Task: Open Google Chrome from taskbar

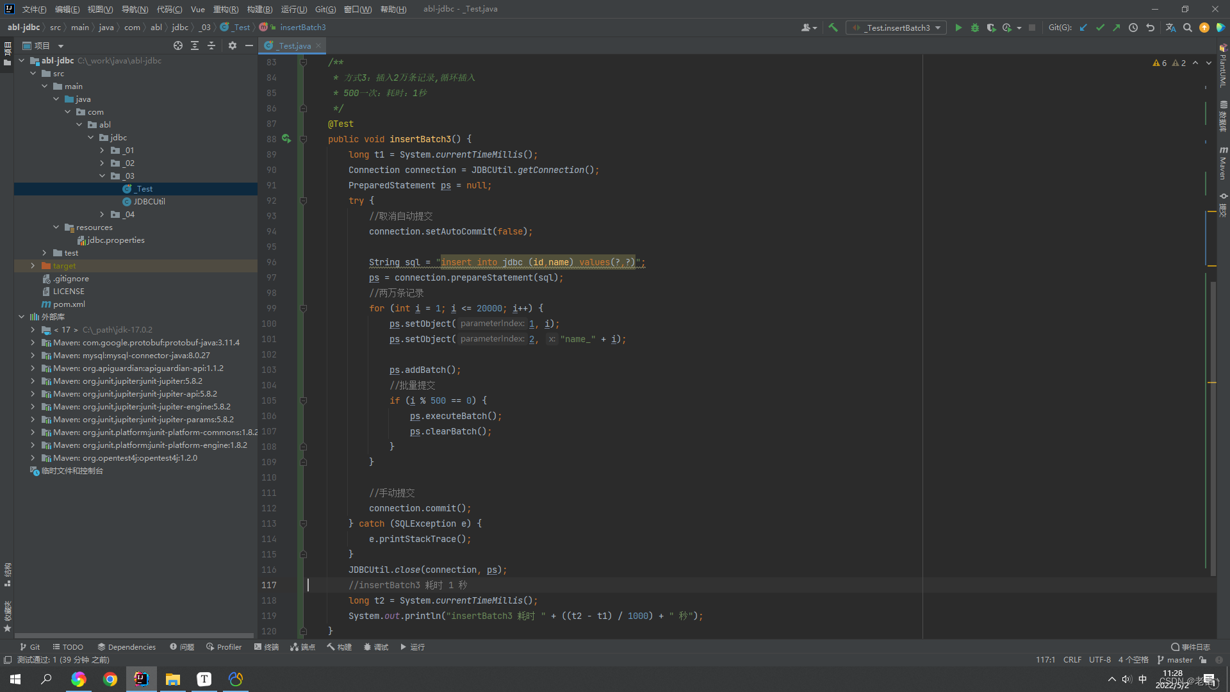Action: (x=110, y=679)
